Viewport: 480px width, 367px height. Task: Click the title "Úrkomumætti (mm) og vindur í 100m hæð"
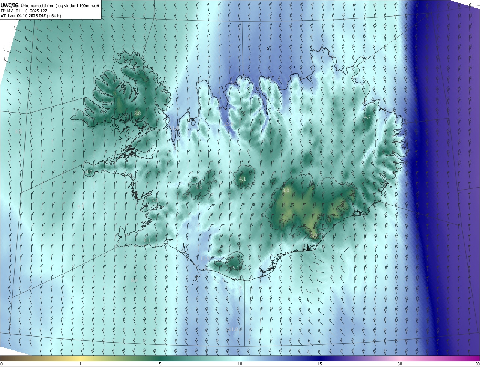coord(60,5)
